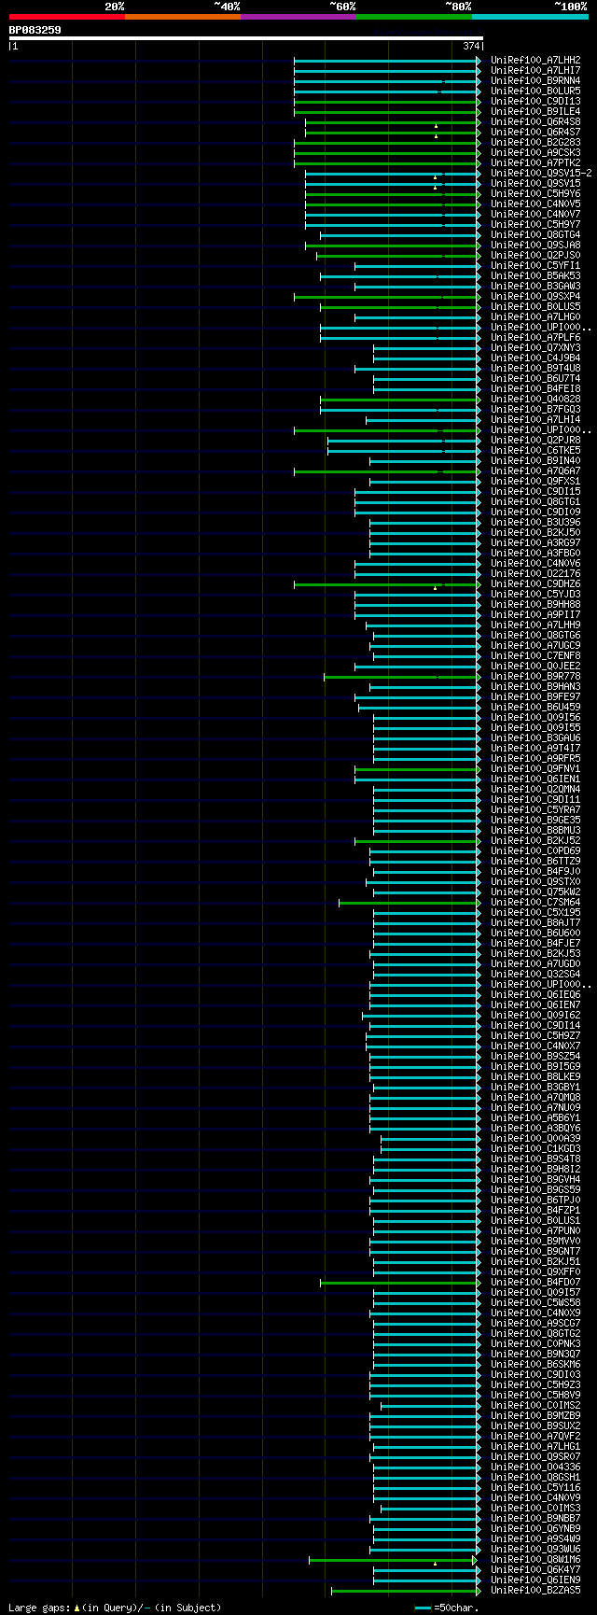The width and height of the screenshot is (597, 1615).
Task: Click the UniRef100_C0PNK3 entry
Action: [x=535, y=1343]
